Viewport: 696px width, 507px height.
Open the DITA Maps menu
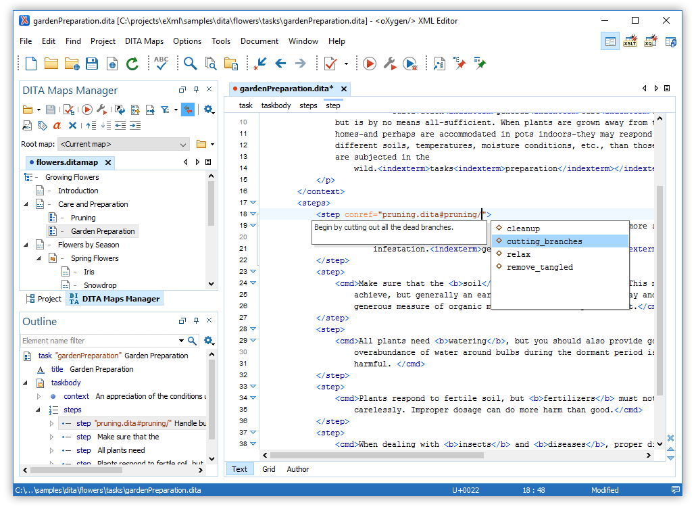point(144,41)
